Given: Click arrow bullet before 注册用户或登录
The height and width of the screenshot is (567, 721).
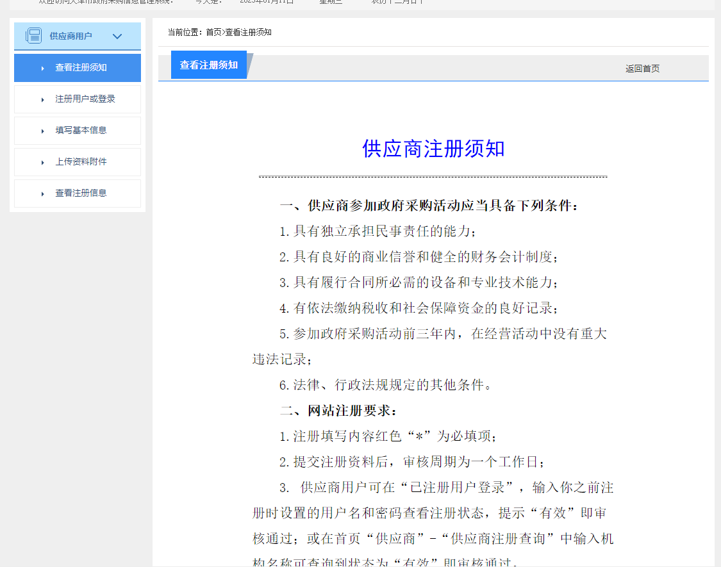Looking at the screenshot, I should point(42,100).
